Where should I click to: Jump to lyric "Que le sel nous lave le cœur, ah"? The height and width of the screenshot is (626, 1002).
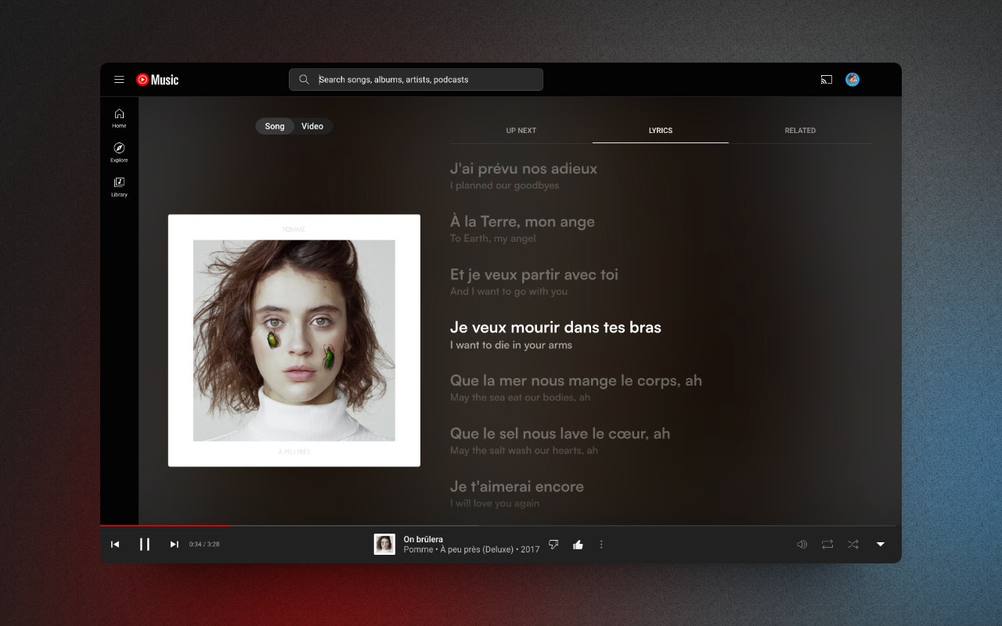click(x=560, y=434)
